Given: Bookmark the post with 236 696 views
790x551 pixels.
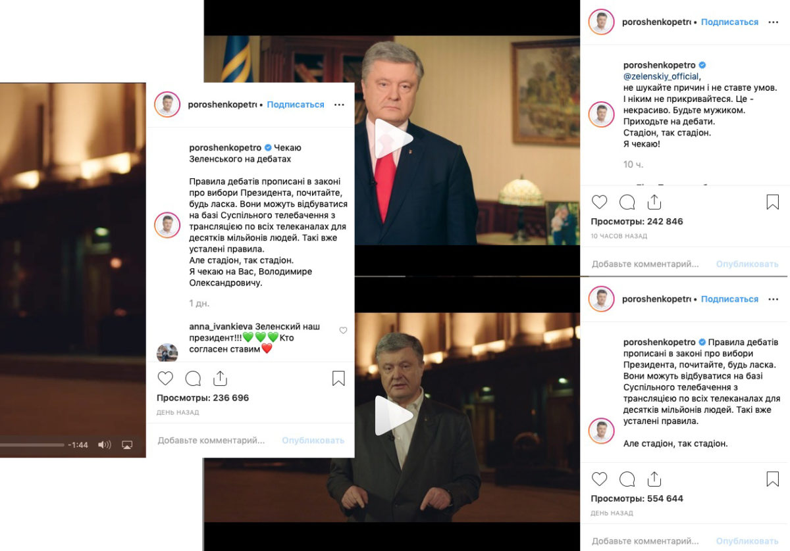Looking at the screenshot, I should tap(338, 378).
